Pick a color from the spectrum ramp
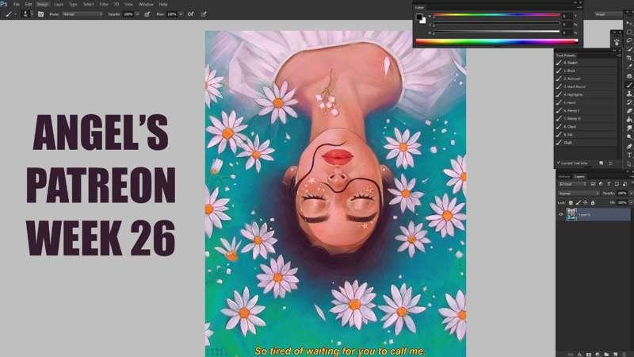This screenshot has width=634, height=357. (x=497, y=42)
